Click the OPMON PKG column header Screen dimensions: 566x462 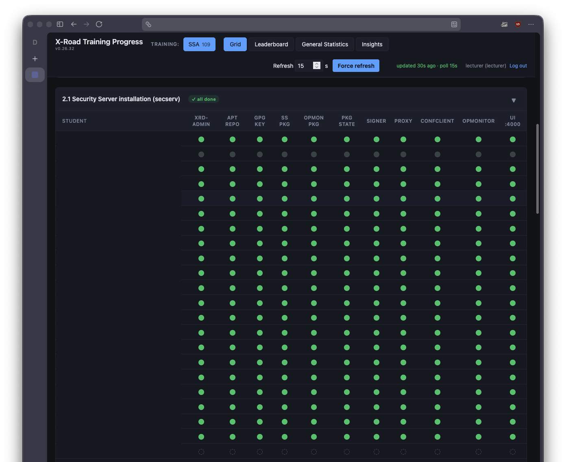click(314, 121)
